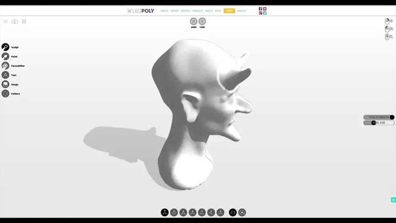This screenshot has height=223, width=396.
Task: Click the yellow LOGIN button
Action: pyautogui.click(x=229, y=11)
